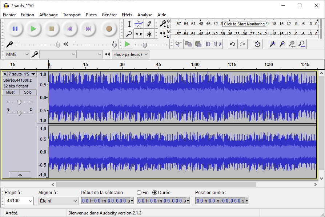Click the Fit Selection zoom icon

(292, 44)
